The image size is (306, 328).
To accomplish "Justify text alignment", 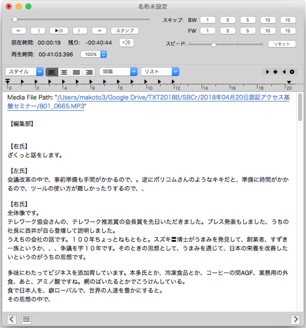I will point(76,72).
